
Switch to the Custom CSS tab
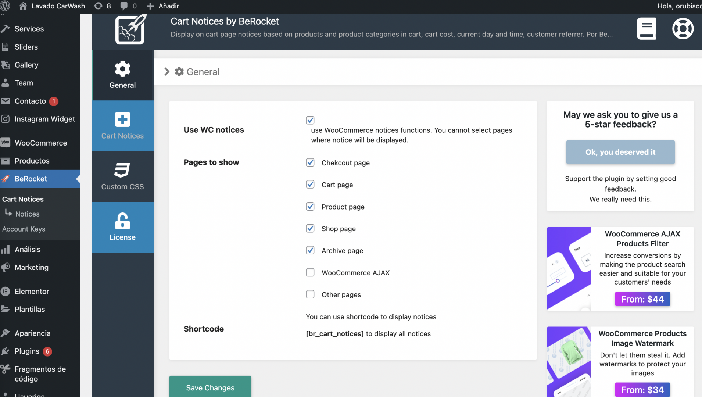pos(122,177)
